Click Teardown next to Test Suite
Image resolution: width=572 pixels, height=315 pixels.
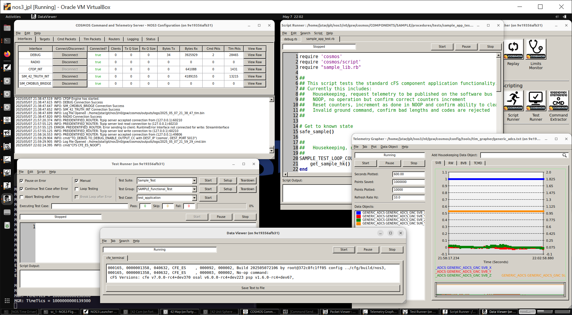(247, 181)
